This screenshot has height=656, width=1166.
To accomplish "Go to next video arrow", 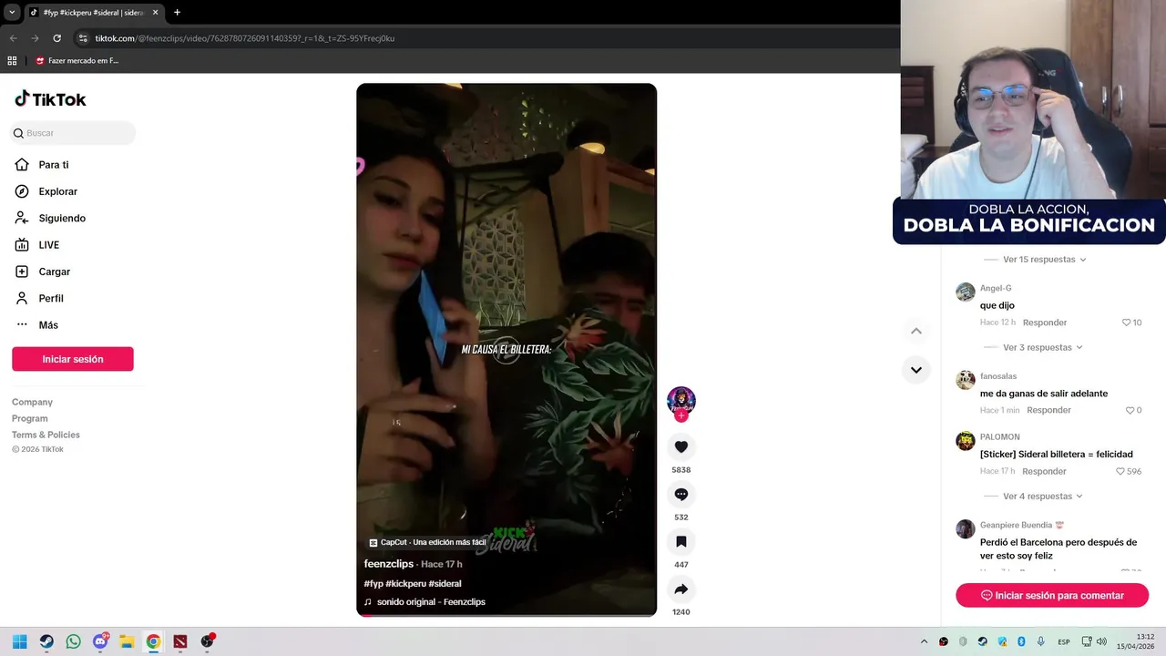I will (x=916, y=370).
